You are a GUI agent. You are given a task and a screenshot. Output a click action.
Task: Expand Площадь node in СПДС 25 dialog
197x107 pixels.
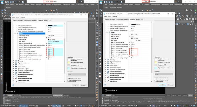[x=105, y=60]
